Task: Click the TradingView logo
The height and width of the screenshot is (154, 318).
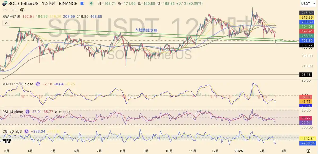Action: click(x=7, y=141)
